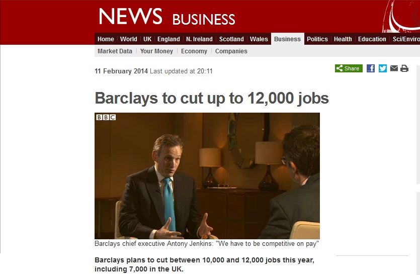Image resolution: width=420 pixels, height=275 pixels.
Task: Click the green Share button
Action: (x=349, y=68)
